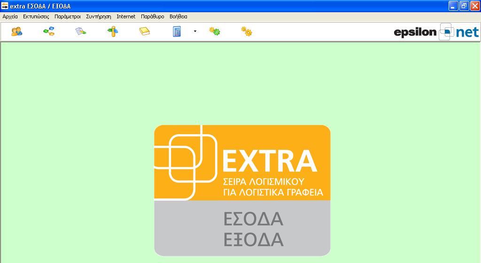Open the customers people icon
The width and height of the screenshot is (481, 263).
click(x=17, y=31)
